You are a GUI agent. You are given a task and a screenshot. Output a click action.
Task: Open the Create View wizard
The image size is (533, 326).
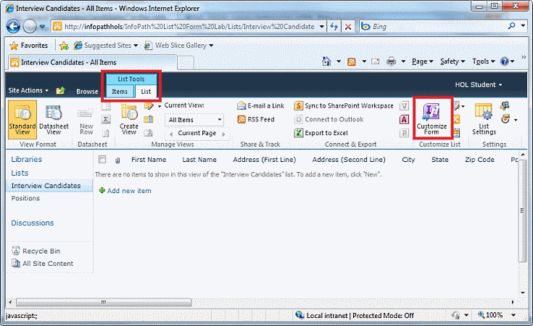pyautogui.click(x=129, y=119)
